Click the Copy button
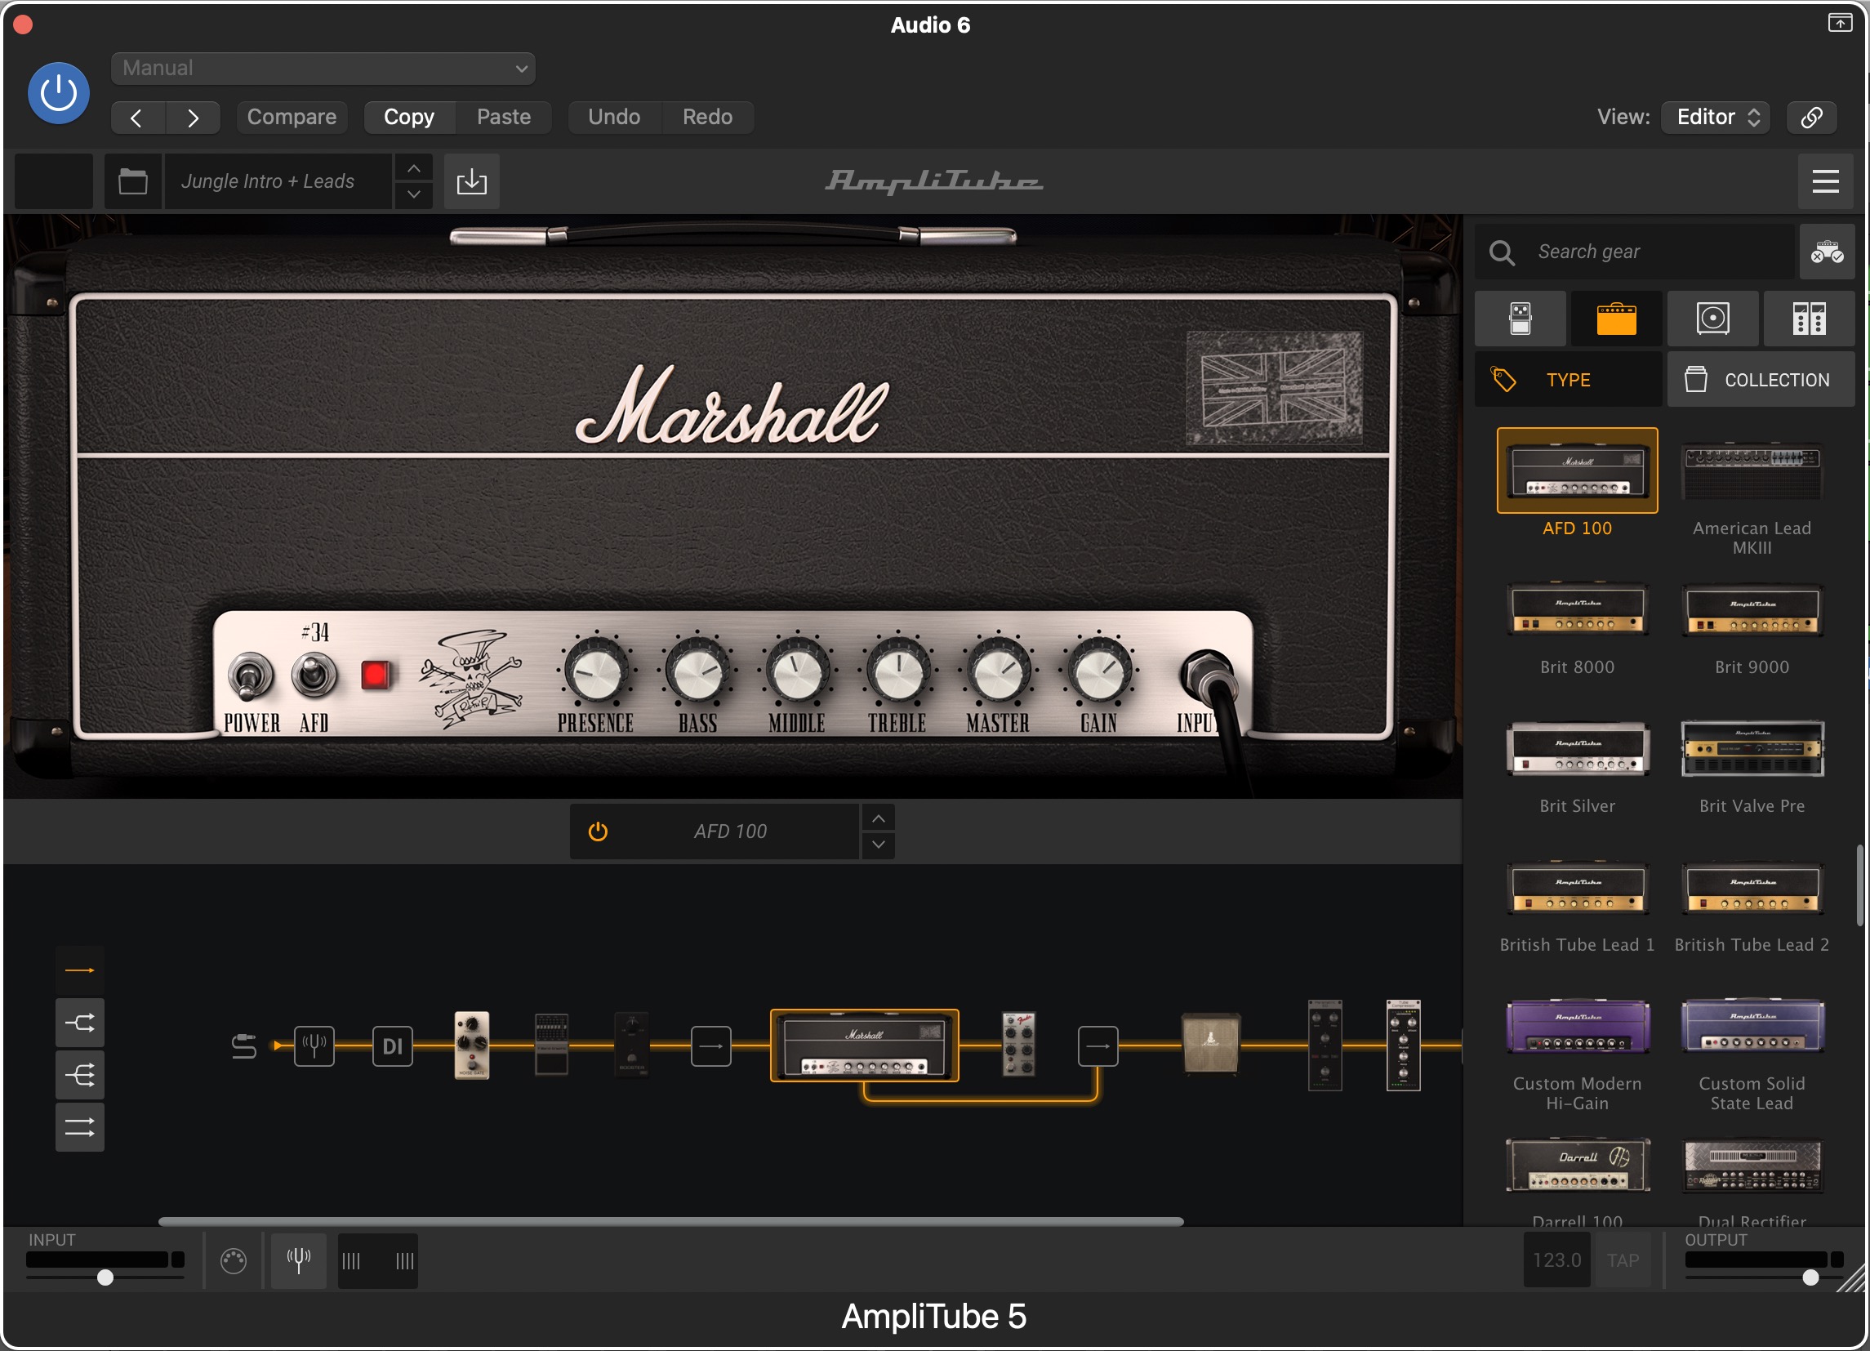The height and width of the screenshot is (1351, 1870). pyautogui.click(x=409, y=117)
